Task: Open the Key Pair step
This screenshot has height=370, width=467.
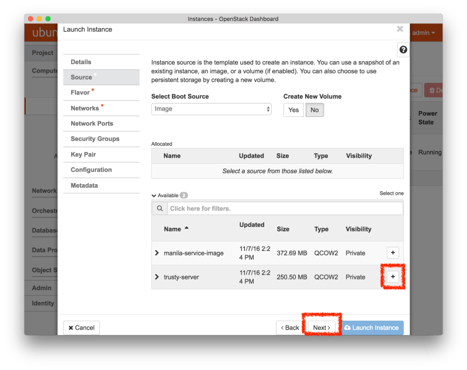Action: pos(101,154)
